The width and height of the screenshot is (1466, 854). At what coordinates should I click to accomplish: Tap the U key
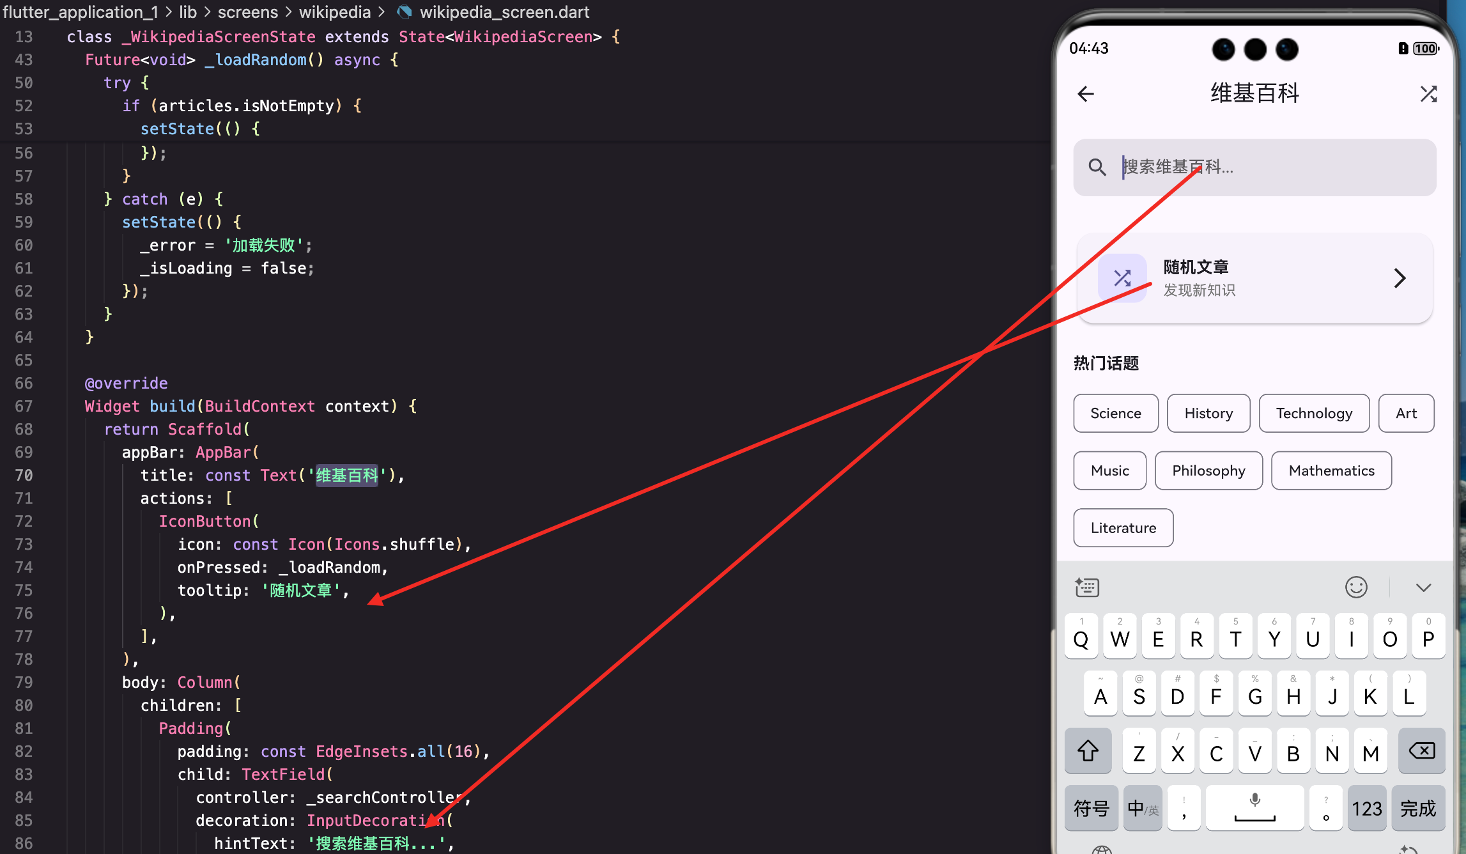click(1313, 637)
